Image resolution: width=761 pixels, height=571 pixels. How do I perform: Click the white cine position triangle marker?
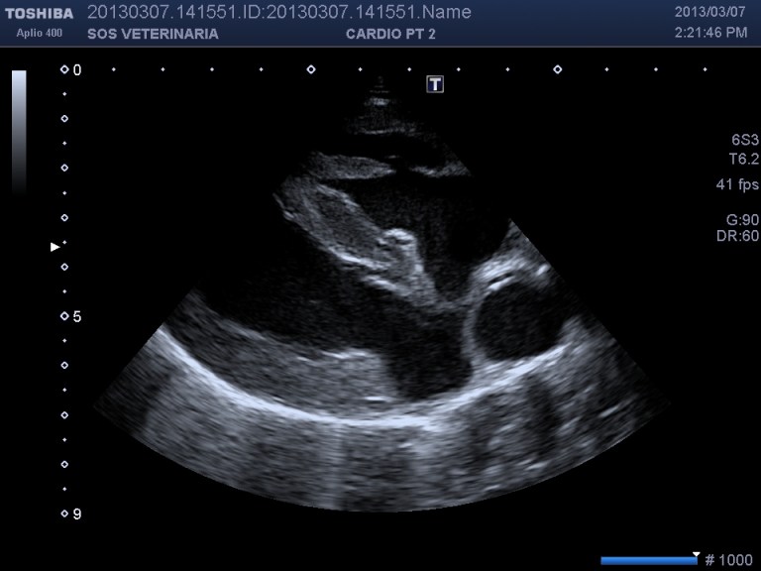point(696,555)
